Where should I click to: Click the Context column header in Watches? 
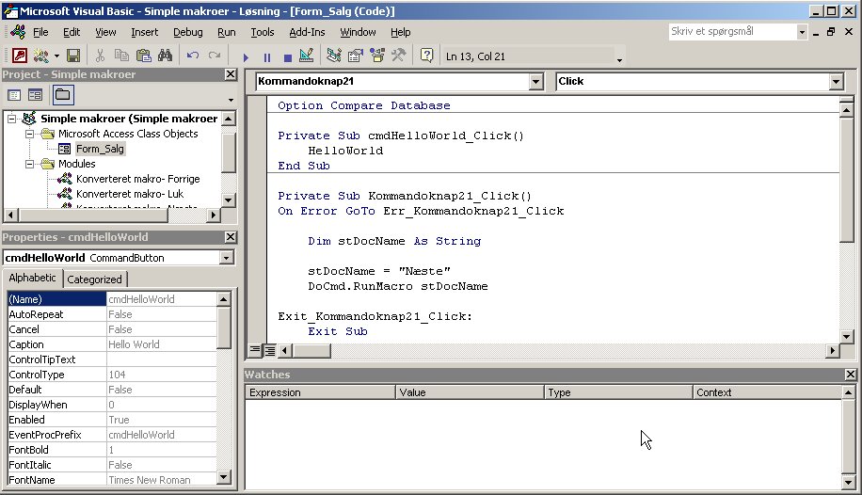pos(767,392)
